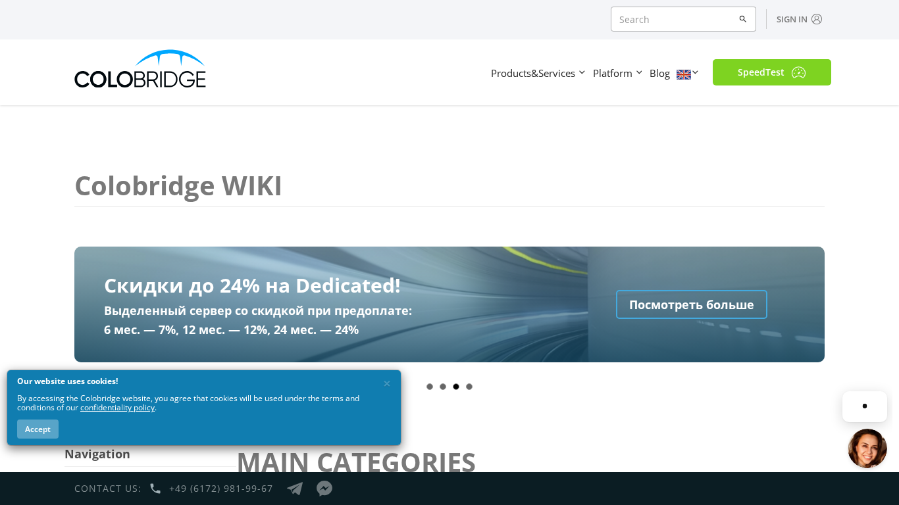
Task: Open the Colobridge logo homepage
Action: tap(140, 69)
